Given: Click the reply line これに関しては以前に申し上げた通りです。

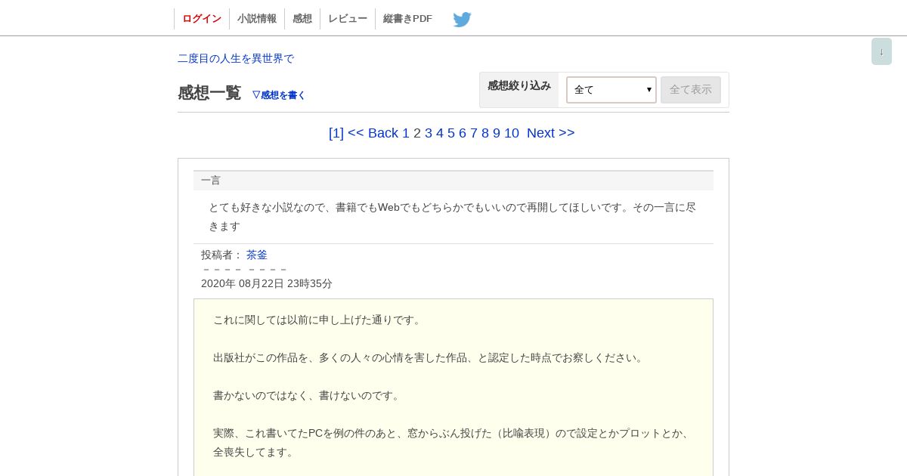Looking at the screenshot, I should click(319, 320).
